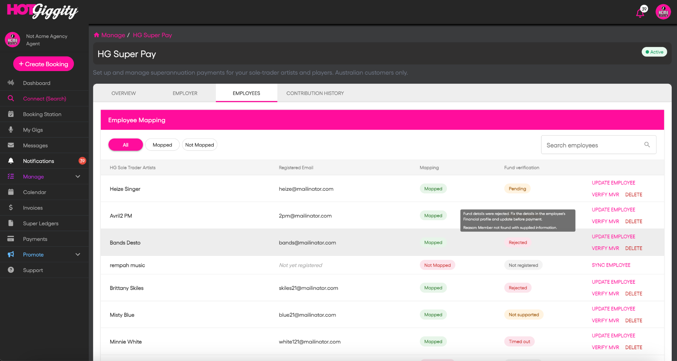Select the All filter pill
This screenshot has width=677, height=361.
click(126, 145)
